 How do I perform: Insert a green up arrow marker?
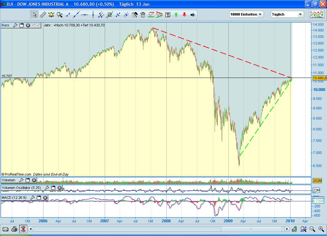pos(176,15)
